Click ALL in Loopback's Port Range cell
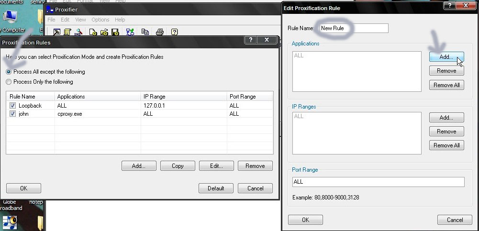The image size is (479, 231). coord(234,106)
